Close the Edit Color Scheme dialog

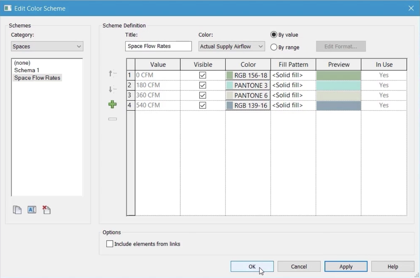point(411,8)
